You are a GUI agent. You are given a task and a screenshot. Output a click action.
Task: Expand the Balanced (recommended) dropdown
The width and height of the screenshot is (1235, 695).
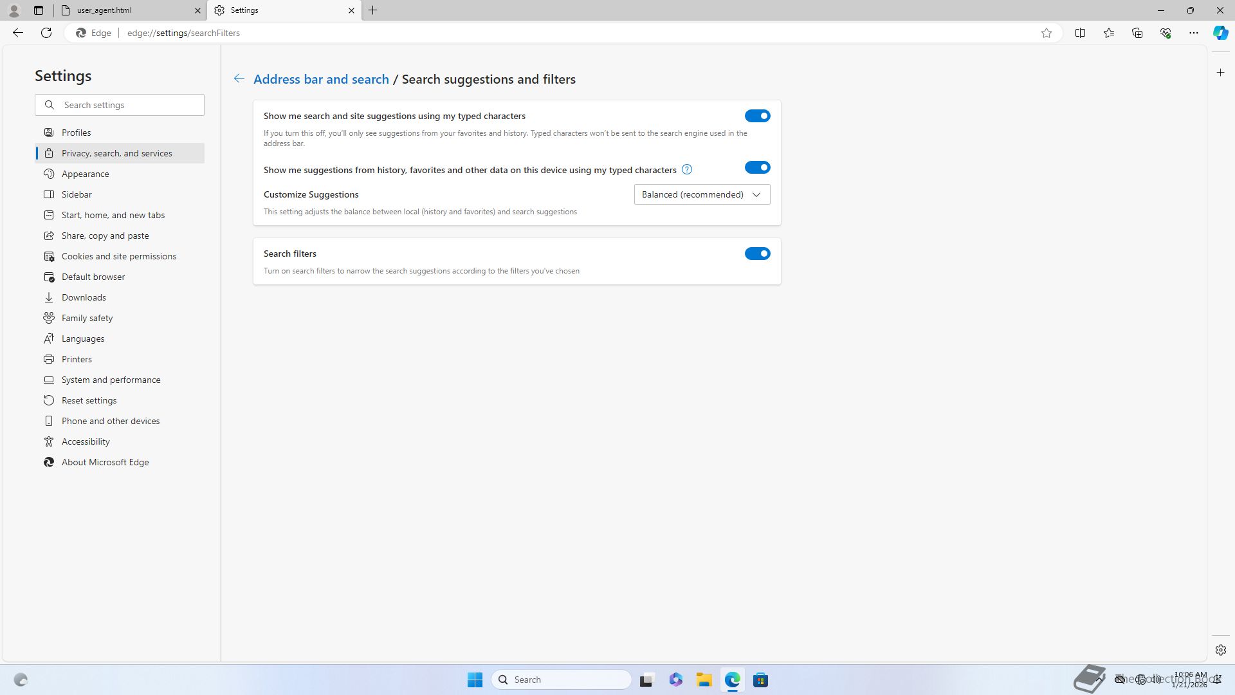click(702, 194)
